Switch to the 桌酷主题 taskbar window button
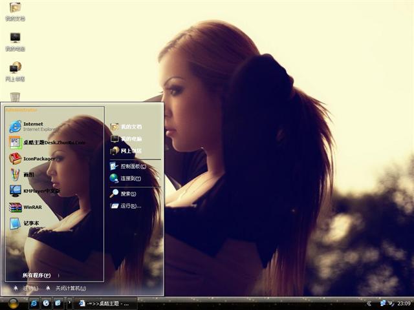414x310 pixels. click(x=105, y=304)
